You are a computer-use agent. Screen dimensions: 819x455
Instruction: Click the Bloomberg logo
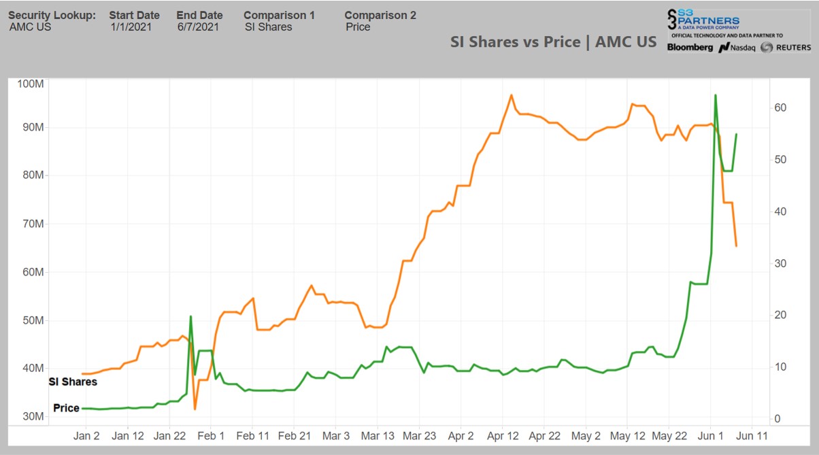click(x=690, y=47)
